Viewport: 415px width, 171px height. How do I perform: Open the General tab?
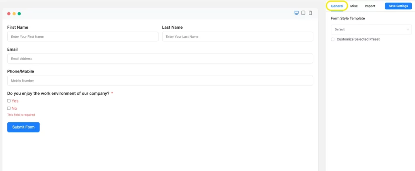[337, 6]
